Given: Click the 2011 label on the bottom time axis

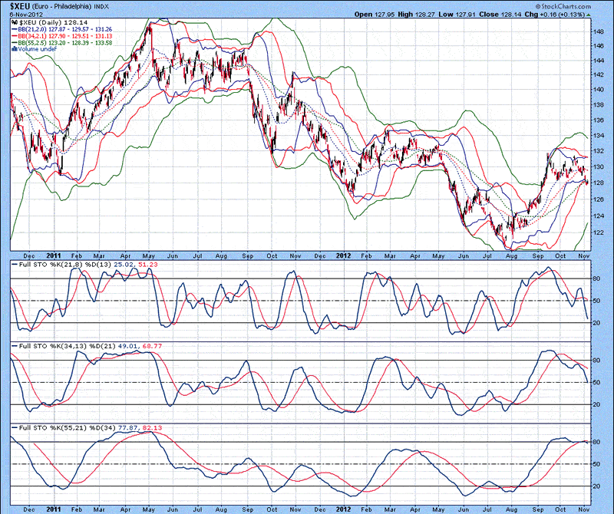Looking at the screenshot, I should [x=54, y=508].
